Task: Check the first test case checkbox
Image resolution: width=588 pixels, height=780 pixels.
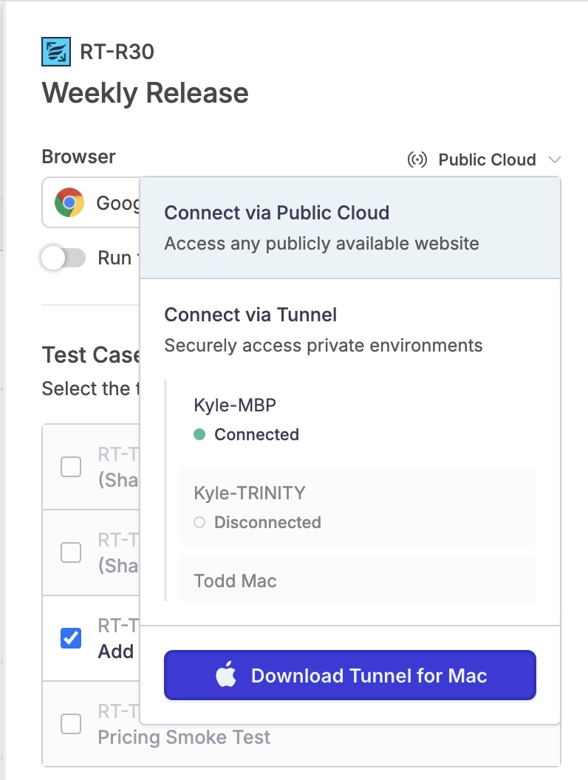Action: pyautogui.click(x=71, y=467)
